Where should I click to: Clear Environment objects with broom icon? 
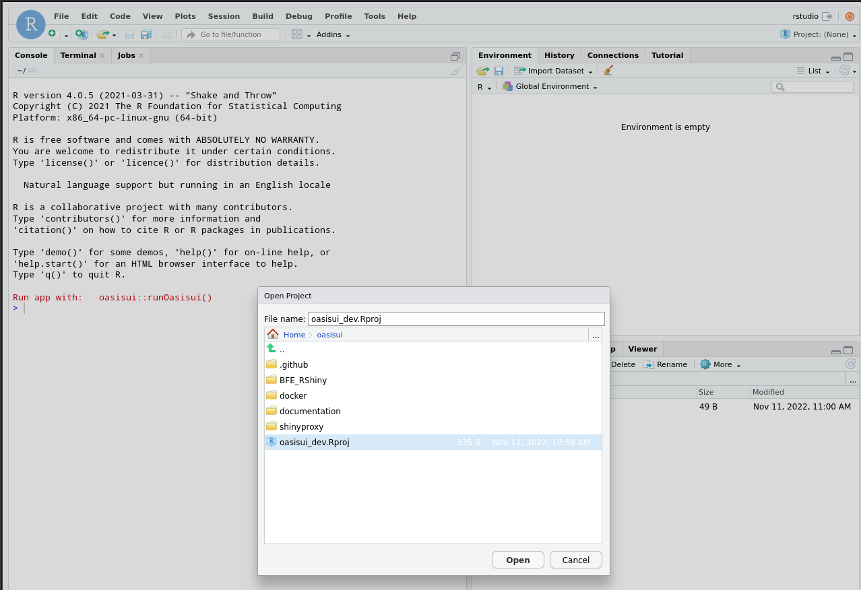(x=608, y=70)
